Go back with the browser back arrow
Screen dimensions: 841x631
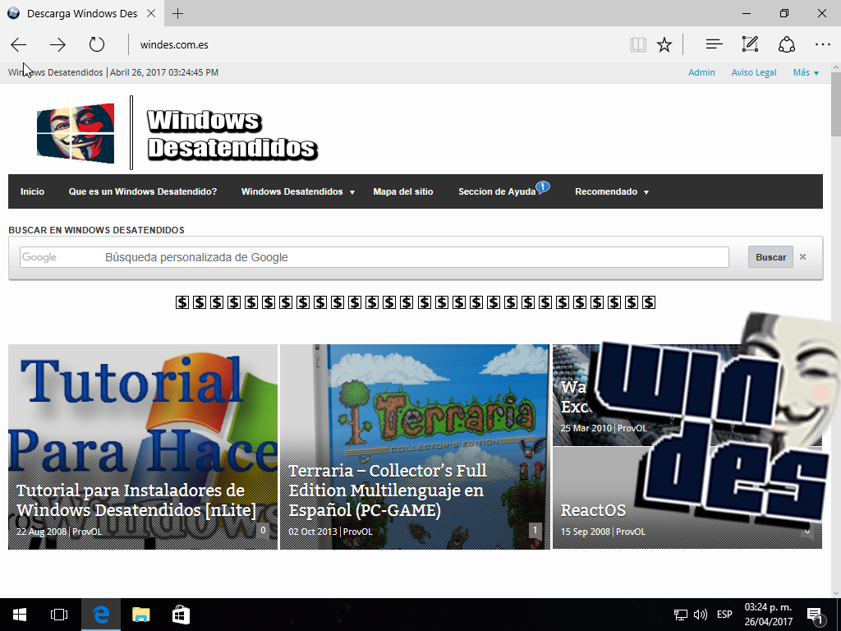[19, 44]
